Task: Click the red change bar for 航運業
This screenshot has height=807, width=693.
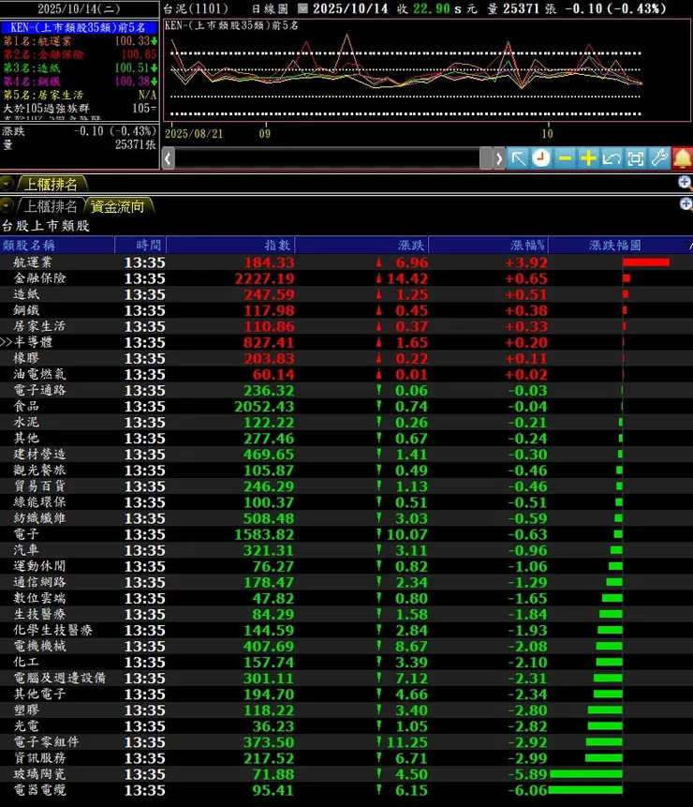Action: pos(645,262)
